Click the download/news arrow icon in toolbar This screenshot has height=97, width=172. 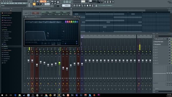click(x=96, y=5)
